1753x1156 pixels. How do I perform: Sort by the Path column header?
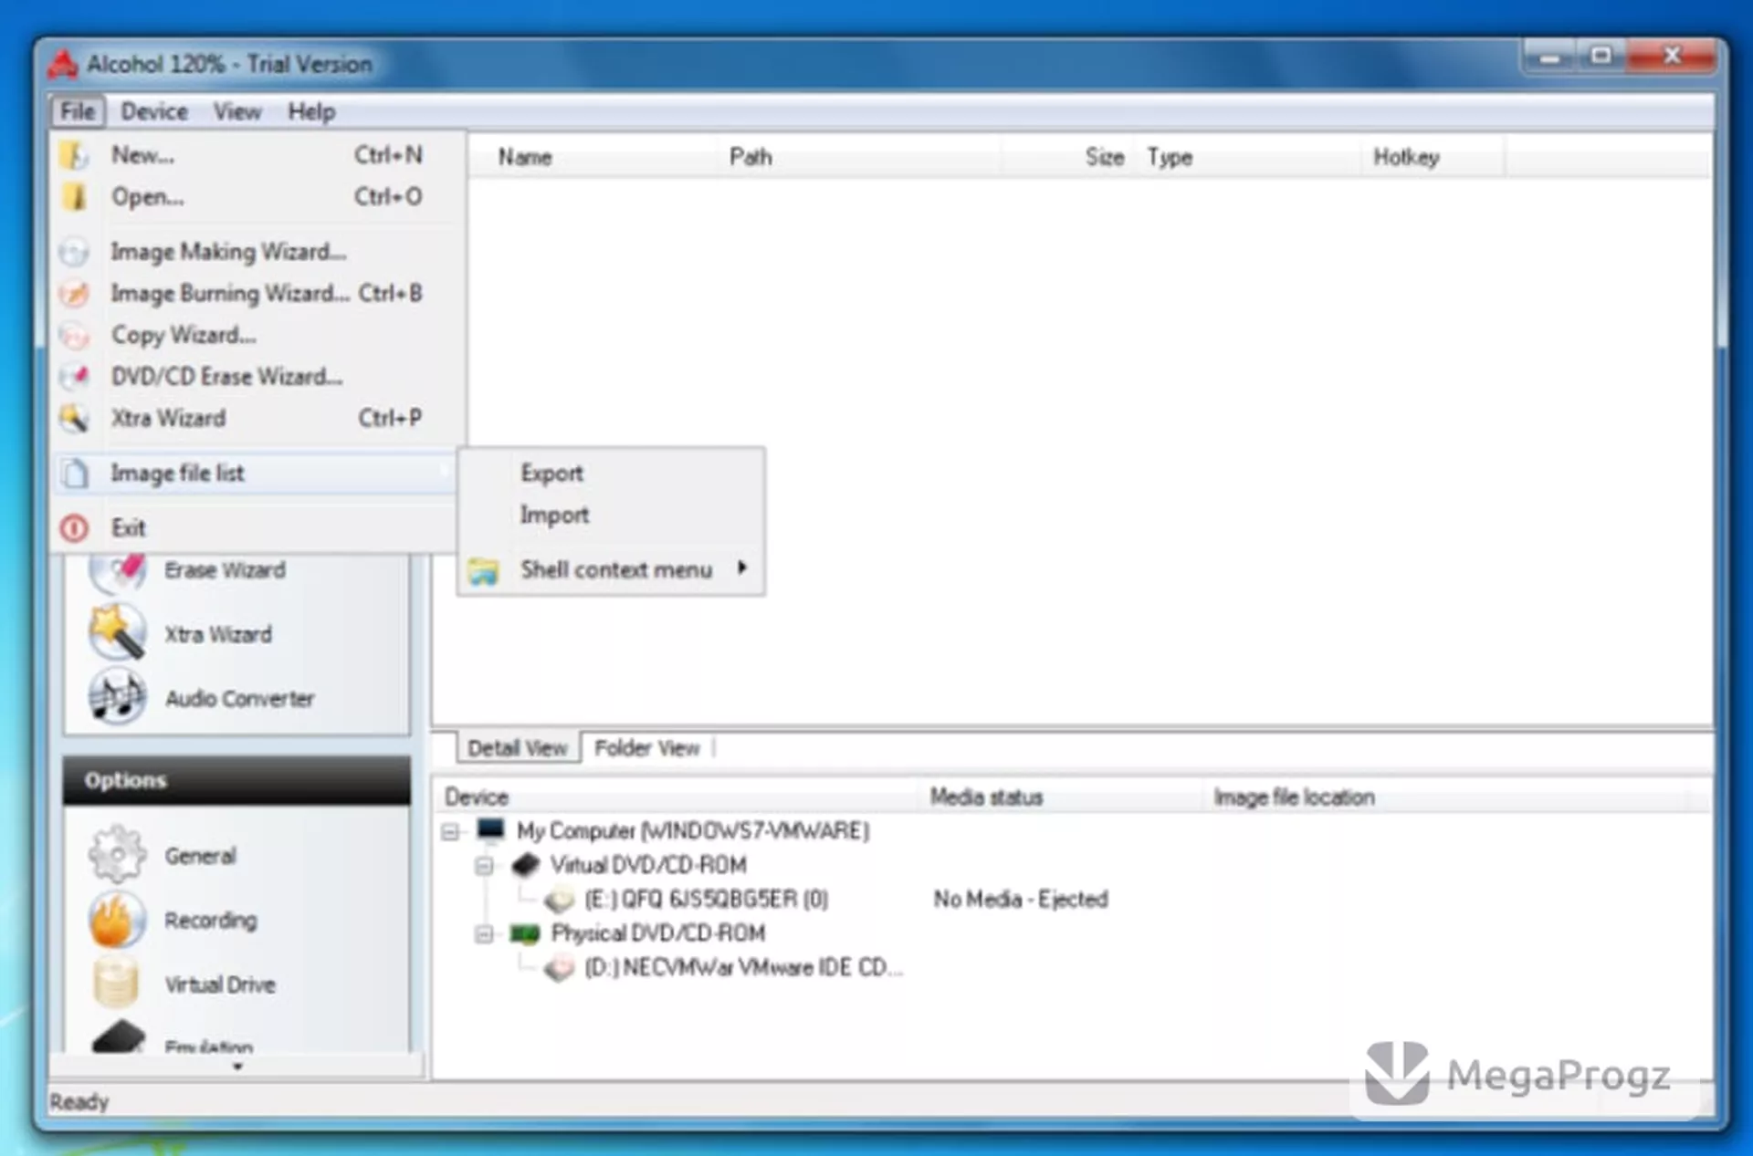858,157
